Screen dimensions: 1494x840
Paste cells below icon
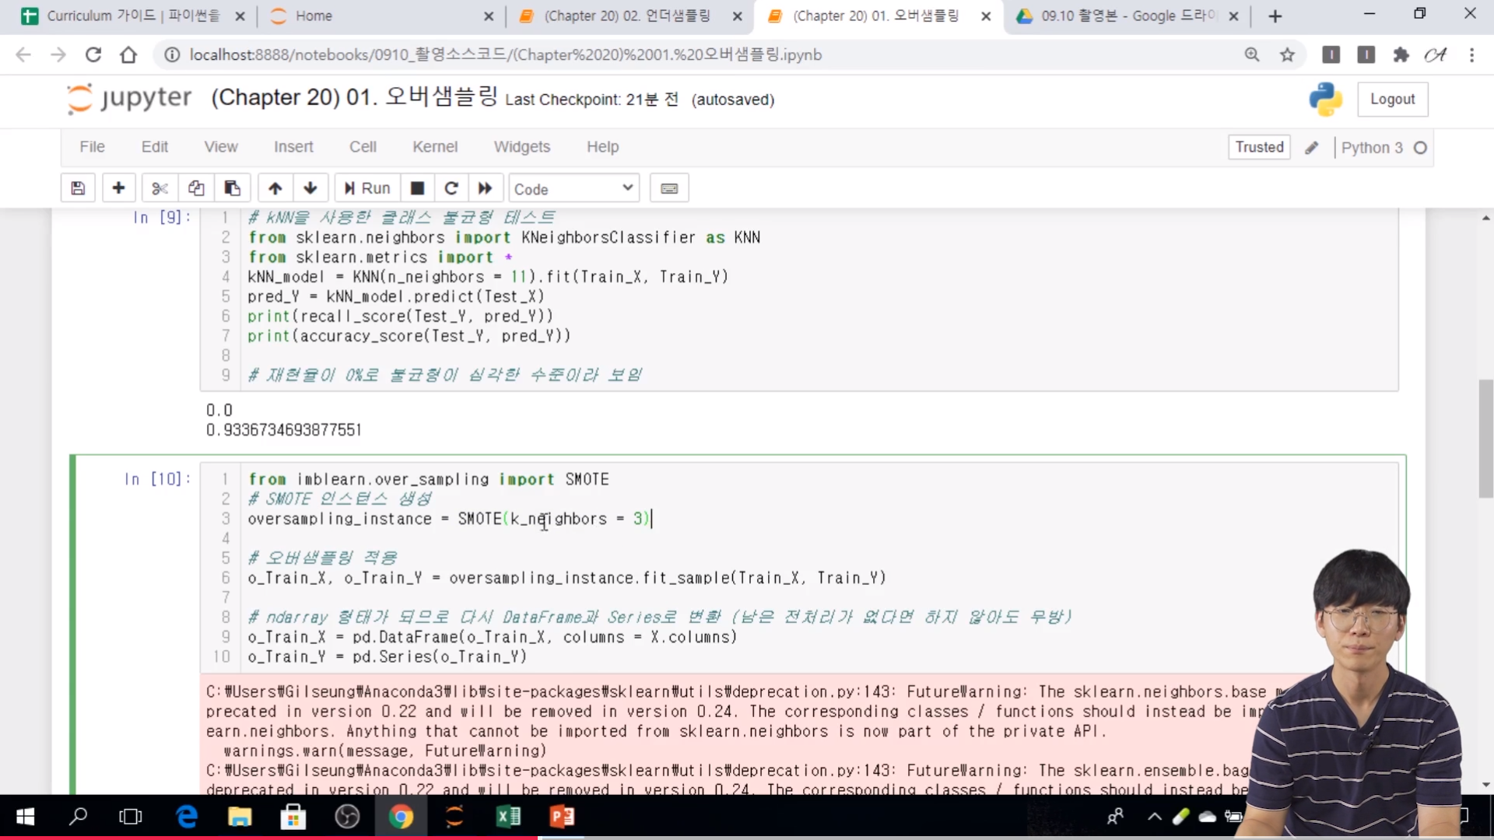click(x=232, y=188)
